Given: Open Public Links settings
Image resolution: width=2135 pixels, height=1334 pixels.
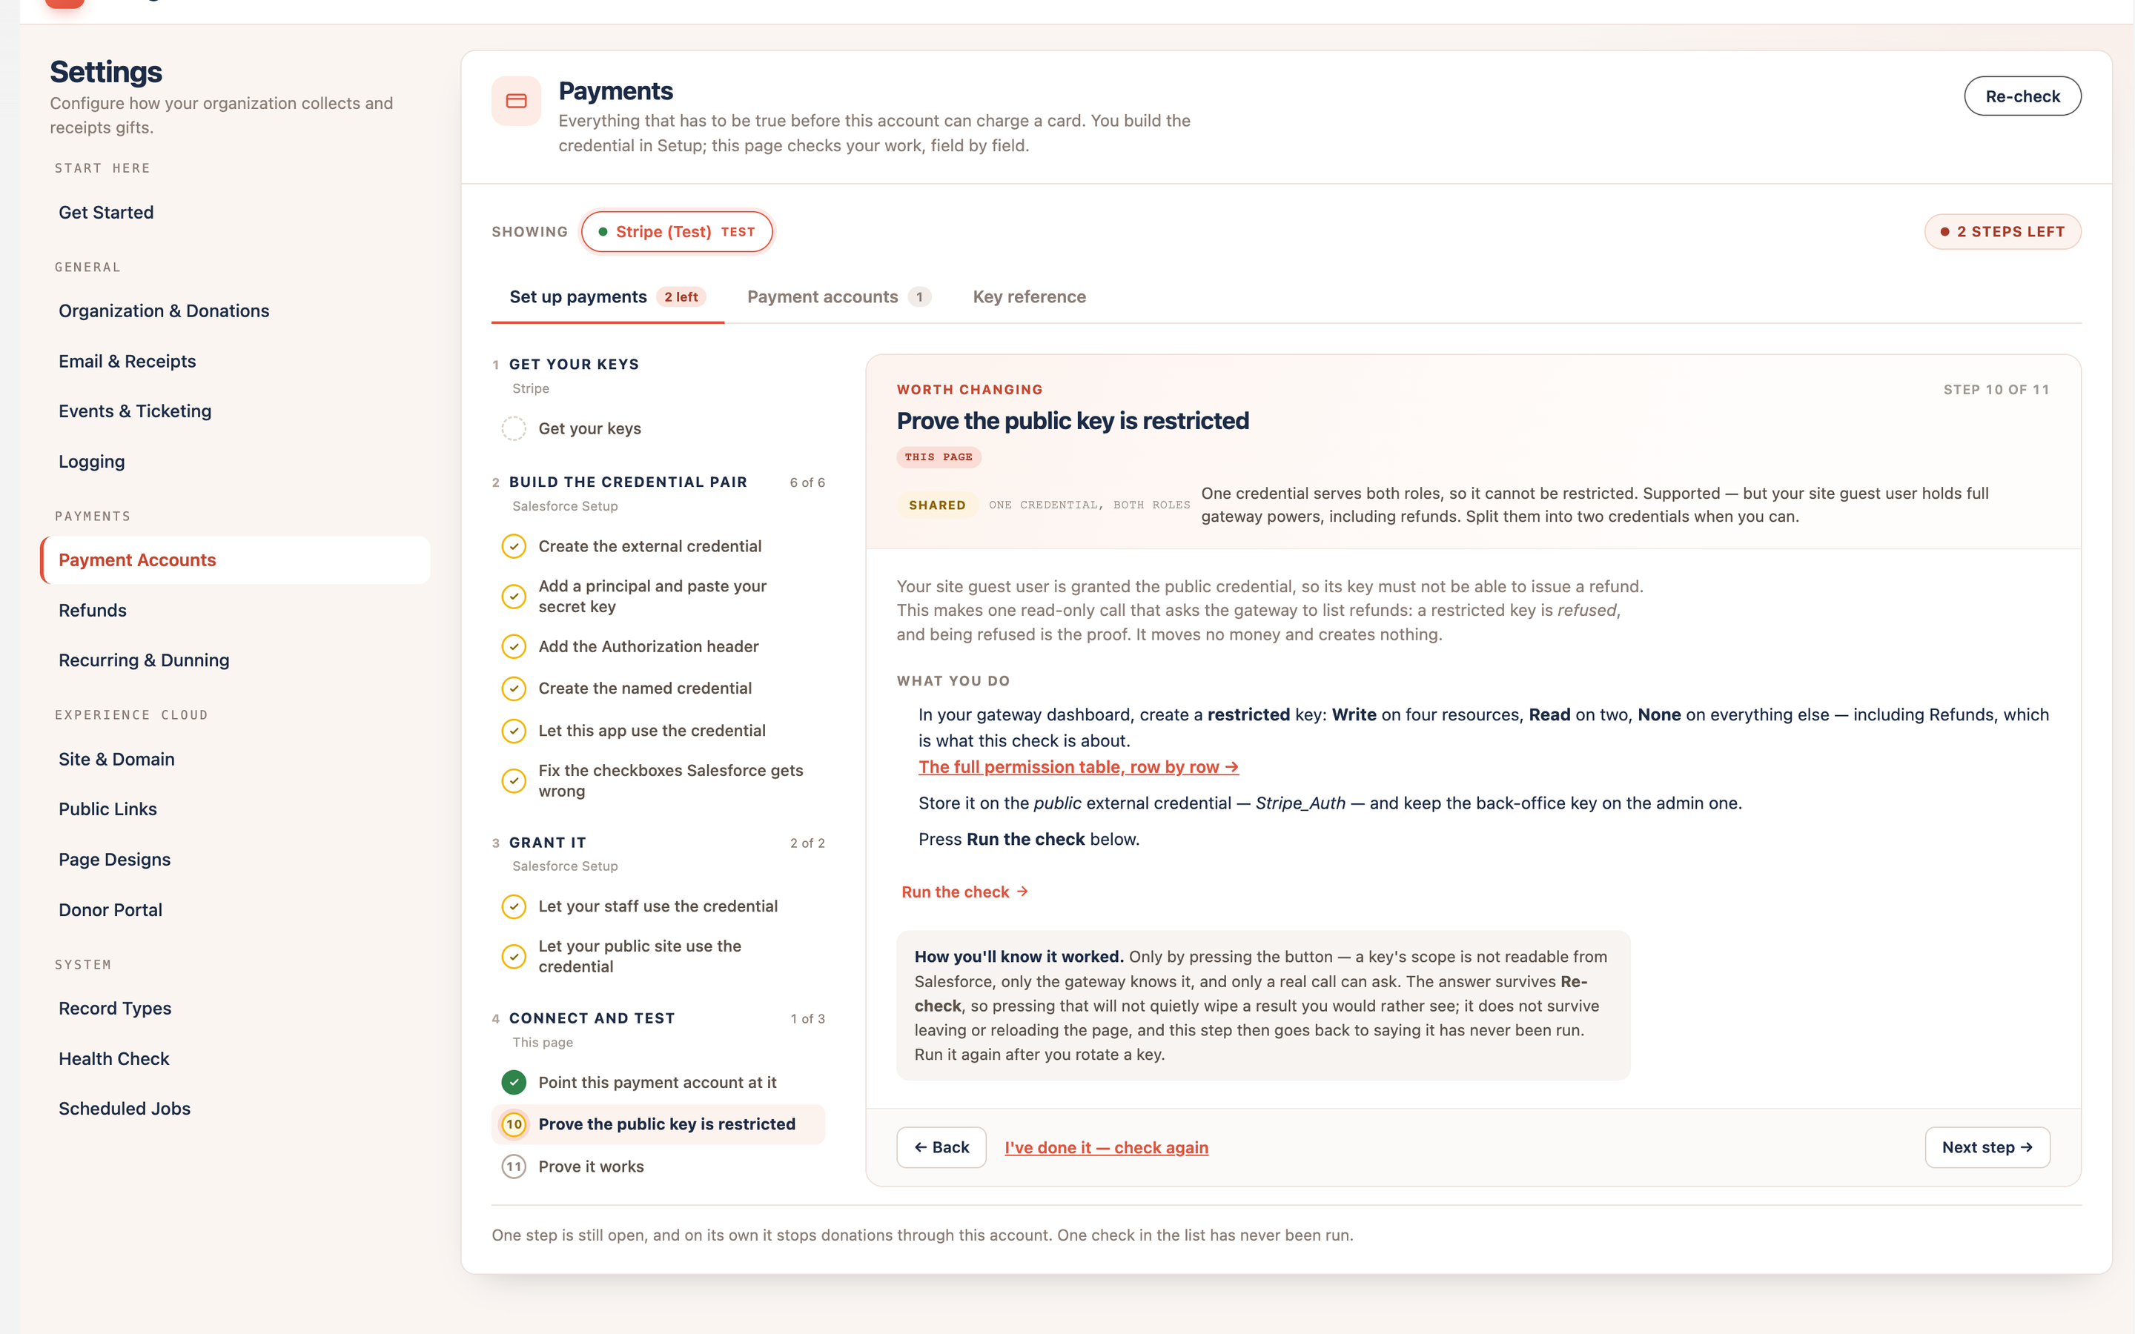Looking at the screenshot, I should coord(235,809).
